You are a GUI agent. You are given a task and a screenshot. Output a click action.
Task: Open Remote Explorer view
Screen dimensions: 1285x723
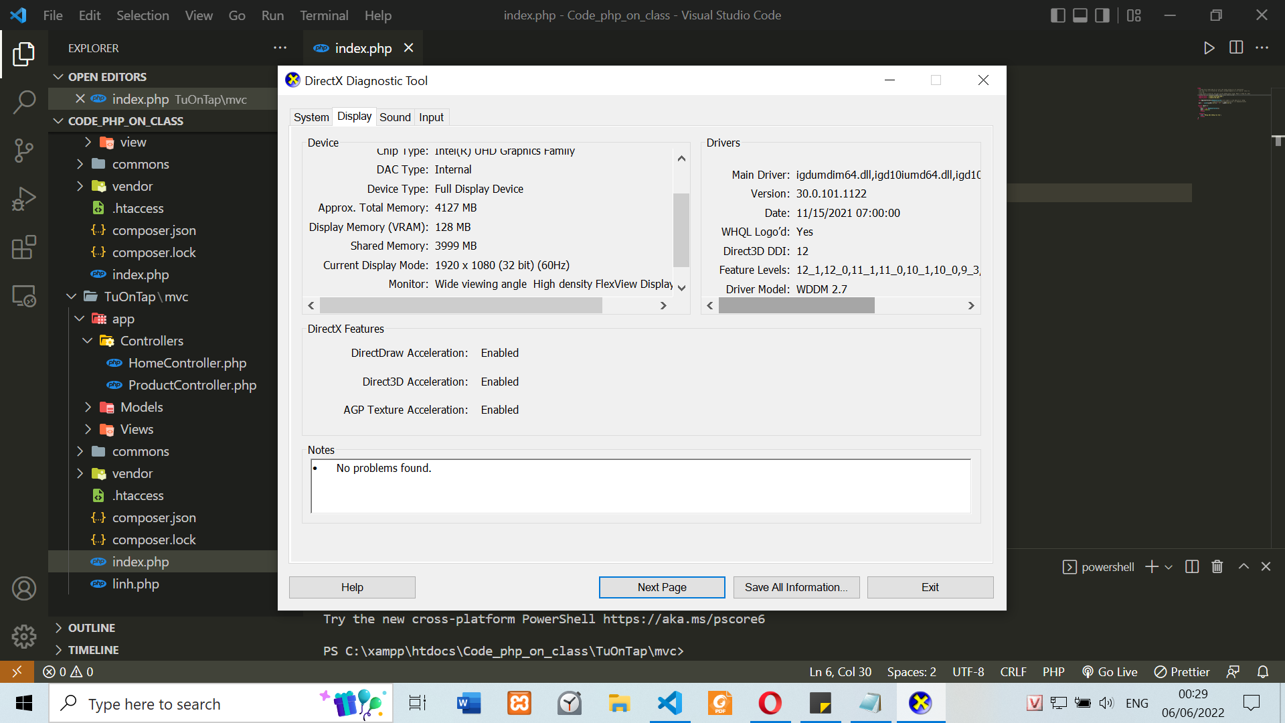(x=24, y=295)
